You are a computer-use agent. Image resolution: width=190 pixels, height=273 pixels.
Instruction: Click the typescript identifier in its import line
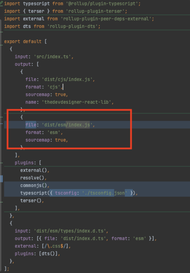coord(36,4)
